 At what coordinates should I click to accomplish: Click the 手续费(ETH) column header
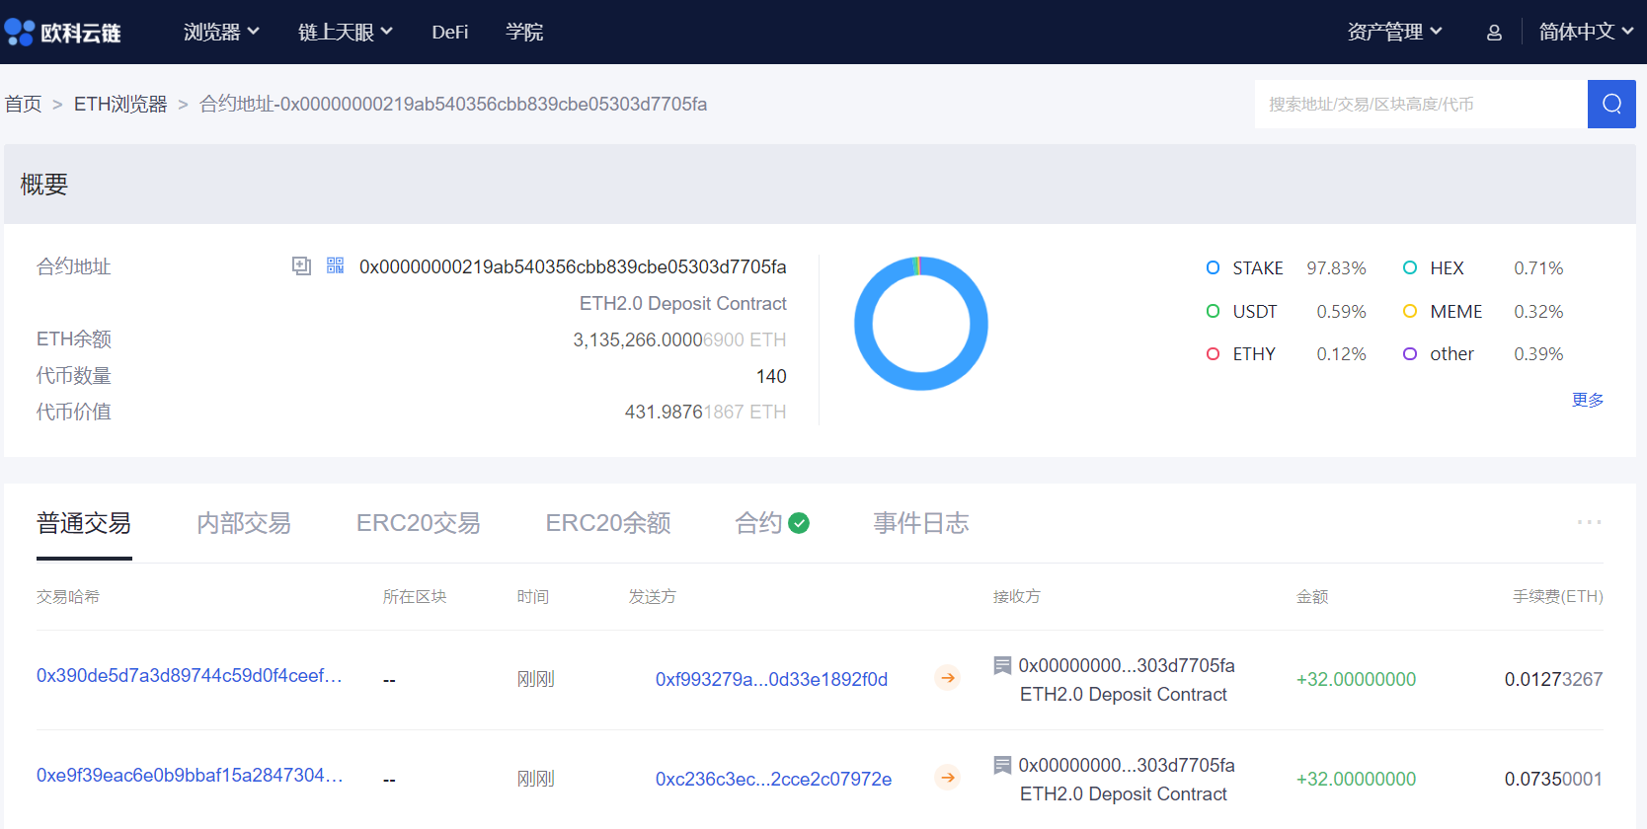pyautogui.click(x=1558, y=596)
